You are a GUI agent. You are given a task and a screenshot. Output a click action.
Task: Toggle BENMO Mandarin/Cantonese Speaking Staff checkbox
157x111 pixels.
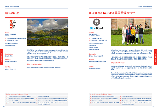(7, 97)
